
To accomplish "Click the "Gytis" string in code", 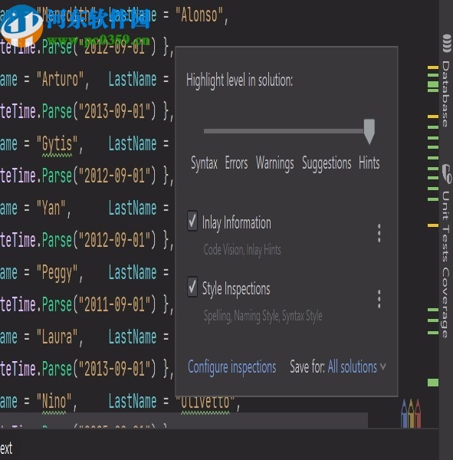I will 57,144.
